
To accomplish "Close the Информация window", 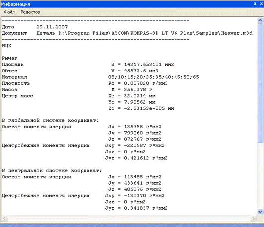I will point(261,4).
